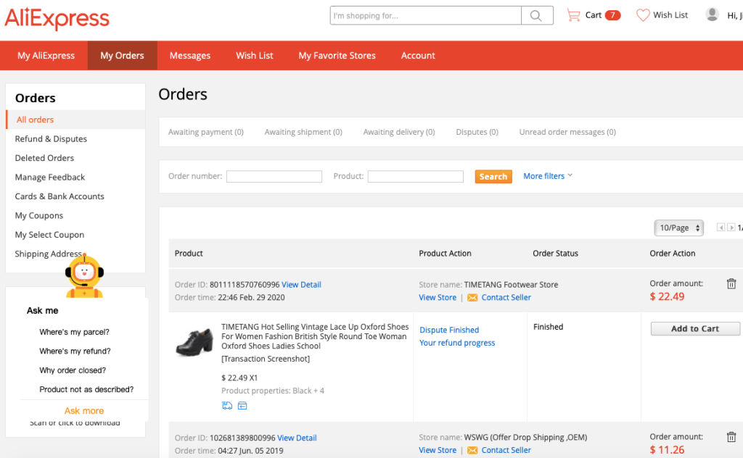Click the orange Search button
The height and width of the screenshot is (458, 743).
pyautogui.click(x=493, y=177)
